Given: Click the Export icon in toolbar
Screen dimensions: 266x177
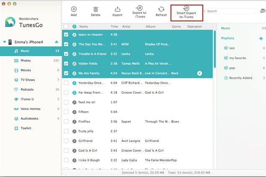Looking at the screenshot, I should (117, 9).
